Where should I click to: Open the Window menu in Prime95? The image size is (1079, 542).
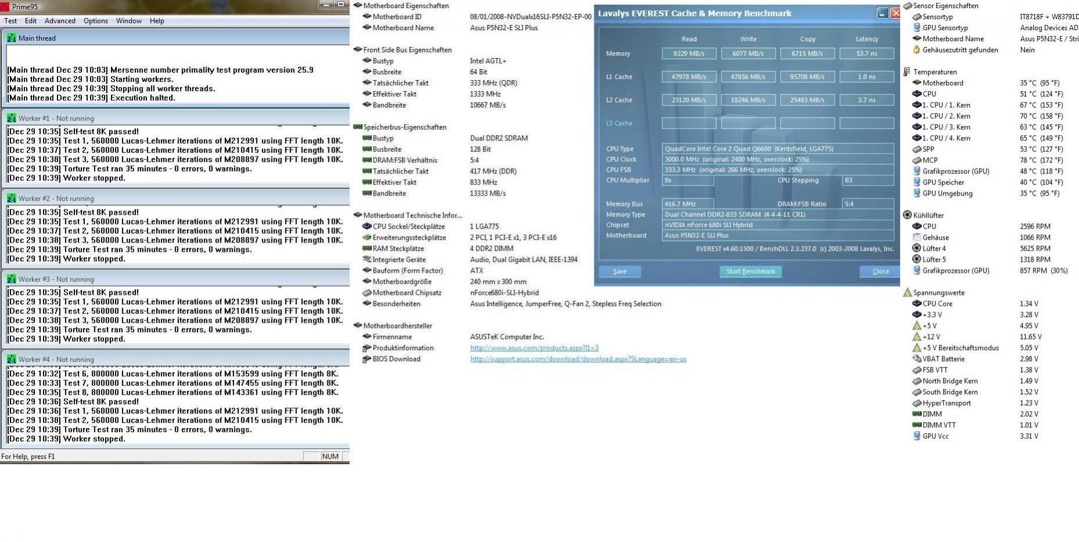pyautogui.click(x=129, y=20)
